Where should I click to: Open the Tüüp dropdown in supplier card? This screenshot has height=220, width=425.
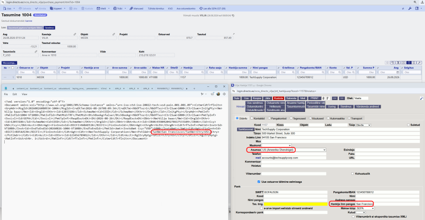(364, 125)
